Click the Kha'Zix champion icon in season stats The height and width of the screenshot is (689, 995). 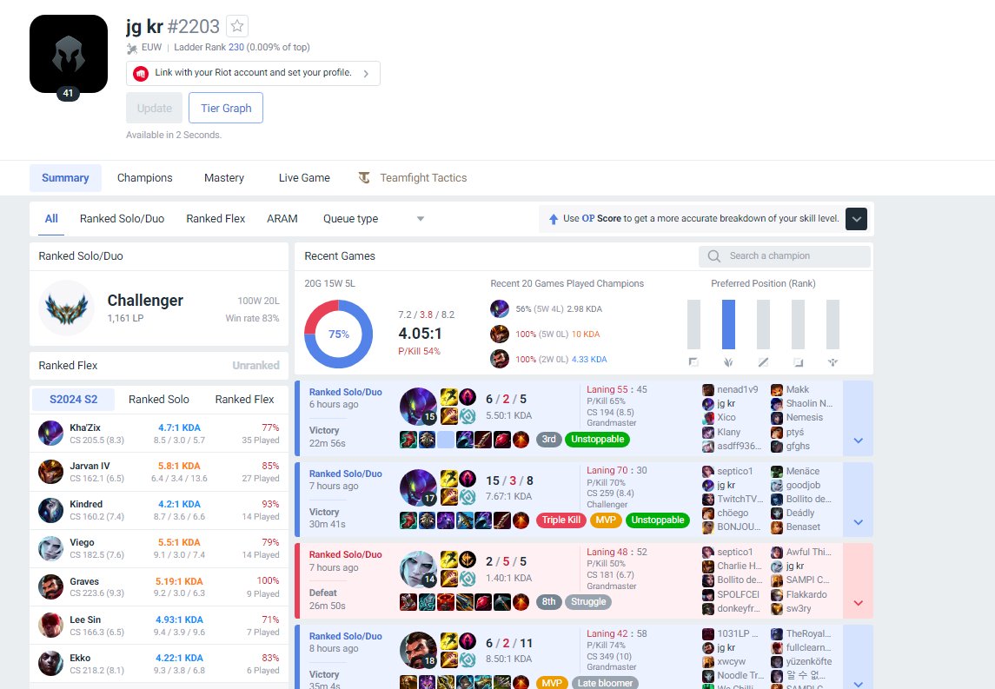pyautogui.click(x=50, y=434)
